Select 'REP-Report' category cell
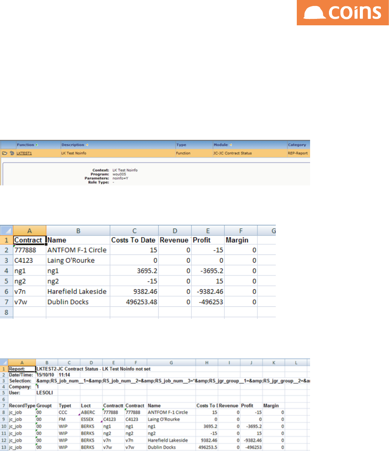 (x=298, y=153)
